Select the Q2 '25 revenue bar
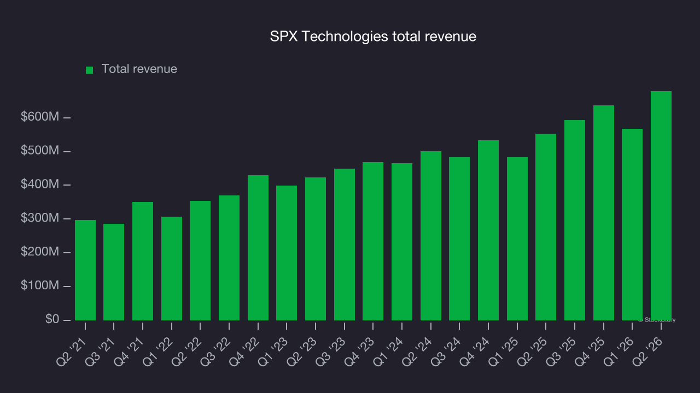Screen dimensions: 700x393 tap(546, 227)
